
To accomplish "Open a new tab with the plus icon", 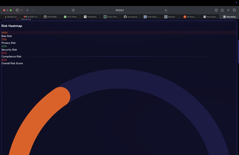I will coord(228,10).
